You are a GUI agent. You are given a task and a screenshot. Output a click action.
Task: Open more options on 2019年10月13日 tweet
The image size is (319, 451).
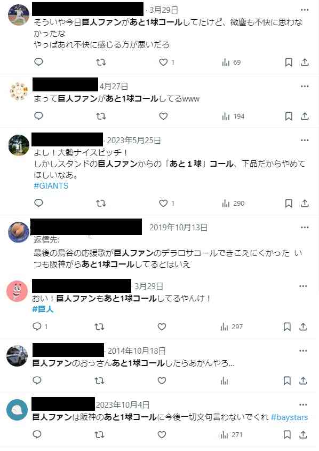click(305, 228)
